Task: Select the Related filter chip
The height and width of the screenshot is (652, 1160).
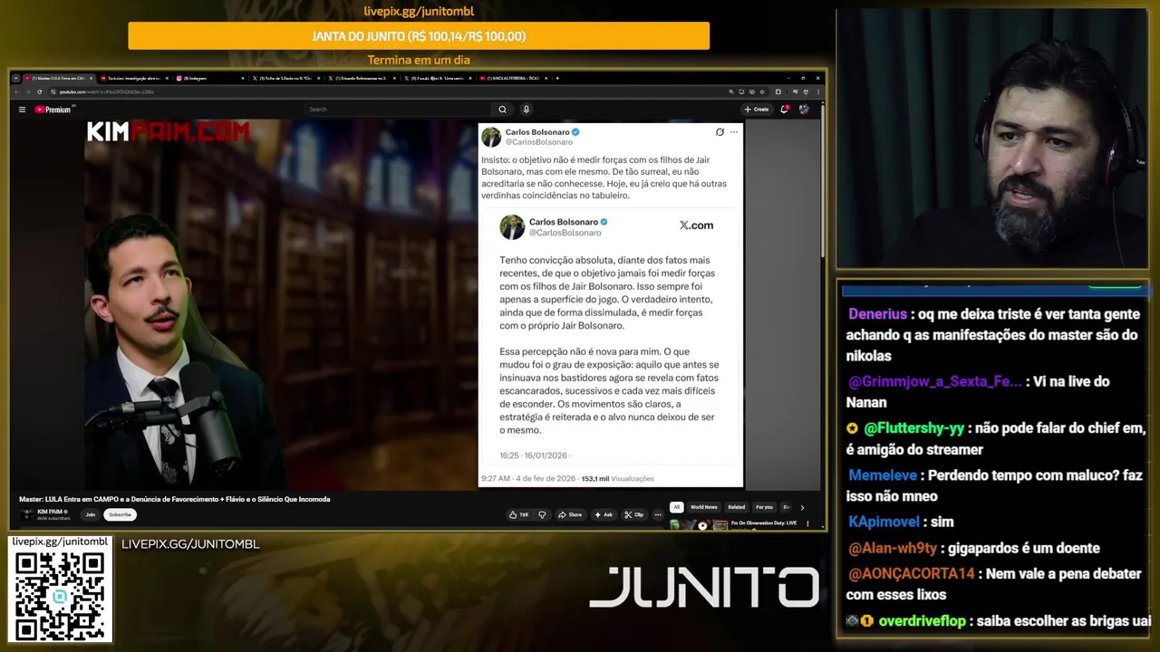Action: [x=737, y=507]
